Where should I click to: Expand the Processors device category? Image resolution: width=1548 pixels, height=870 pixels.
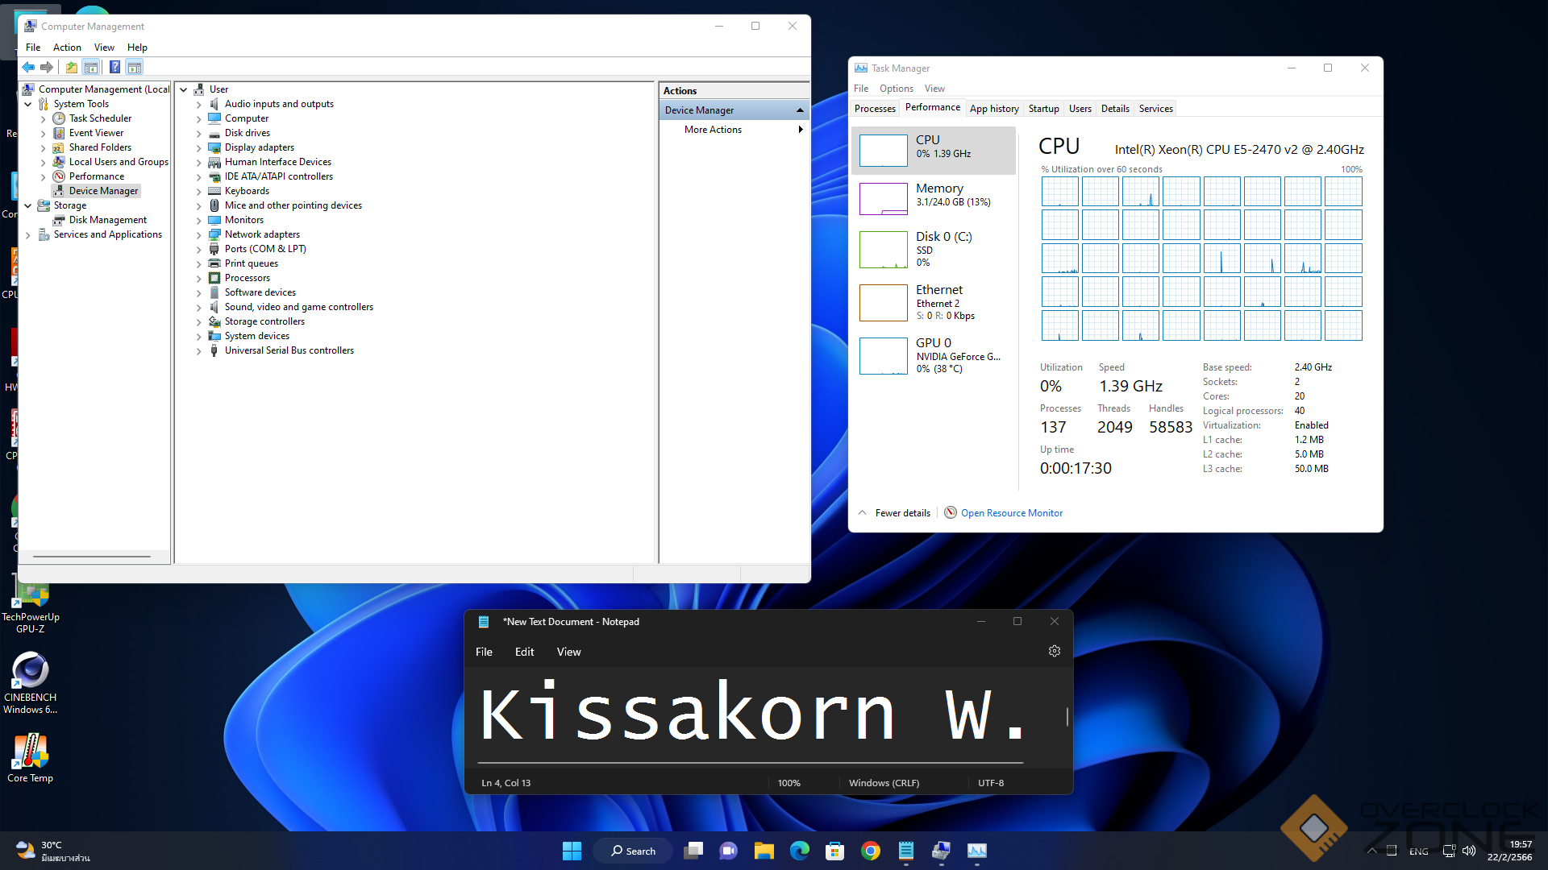click(198, 279)
